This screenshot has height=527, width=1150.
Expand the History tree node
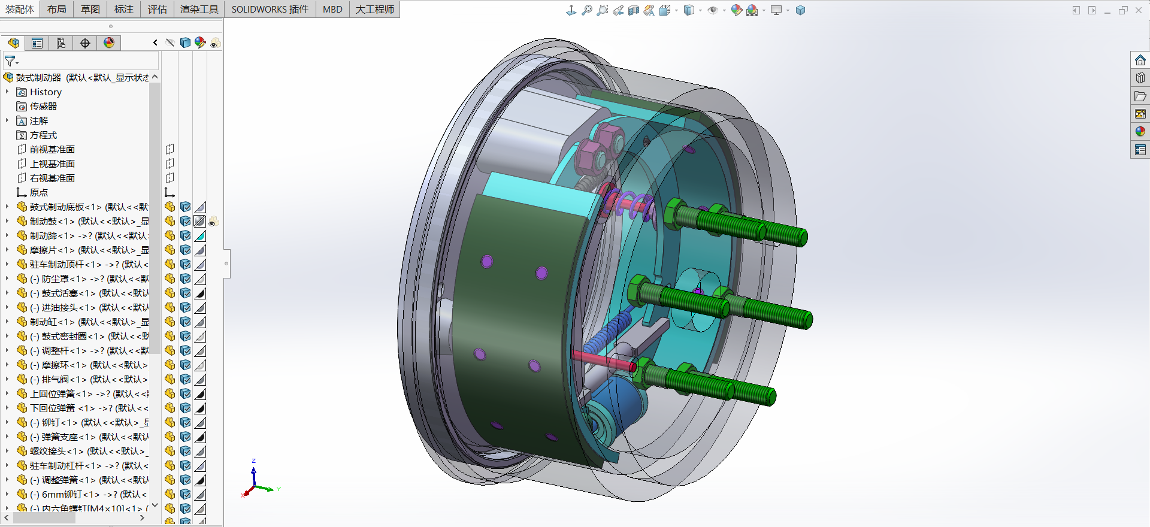[7, 92]
